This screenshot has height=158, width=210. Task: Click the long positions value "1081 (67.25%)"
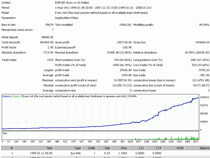click(x=200, y=60)
